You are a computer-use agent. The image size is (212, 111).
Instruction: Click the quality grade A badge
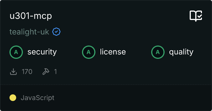tap(158, 52)
